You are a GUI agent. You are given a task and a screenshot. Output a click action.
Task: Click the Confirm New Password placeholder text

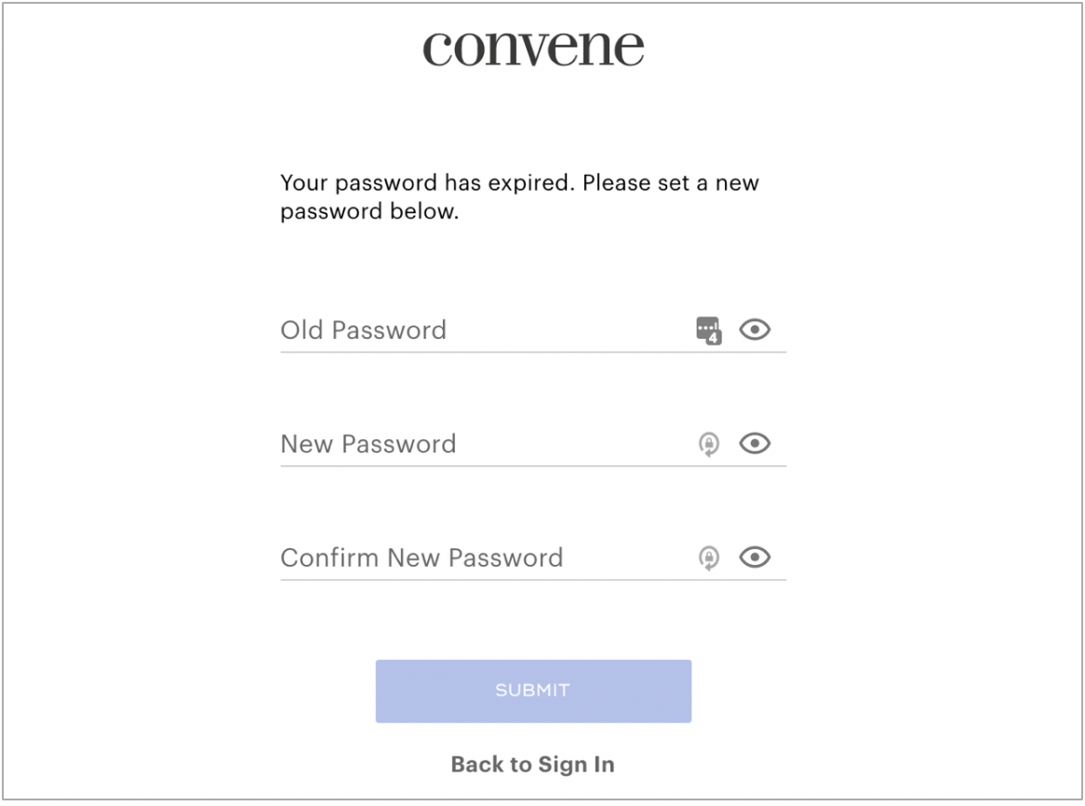coord(422,557)
